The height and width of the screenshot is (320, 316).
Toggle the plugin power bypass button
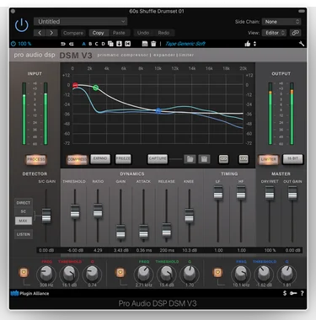[22, 25]
